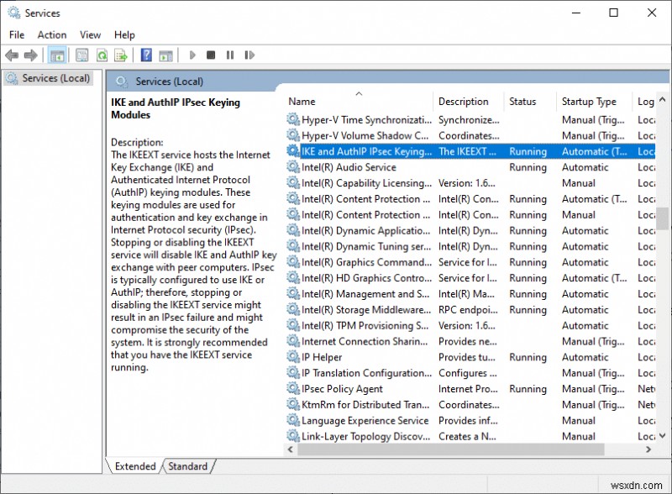Click the Export List toolbar icon

click(122, 55)
